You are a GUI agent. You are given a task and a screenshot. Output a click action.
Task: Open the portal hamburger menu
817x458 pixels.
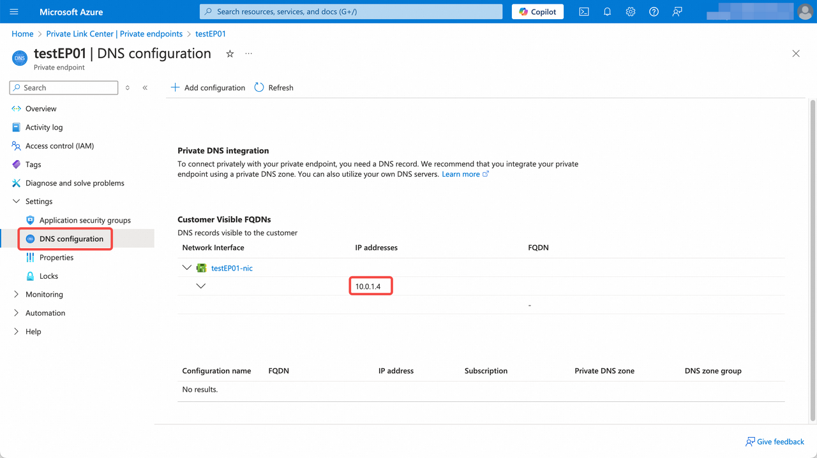pyautogui.click(x=14, y=11)
